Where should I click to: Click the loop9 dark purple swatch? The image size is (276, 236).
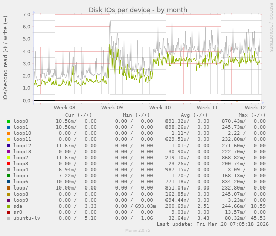[x=9, y=200]
